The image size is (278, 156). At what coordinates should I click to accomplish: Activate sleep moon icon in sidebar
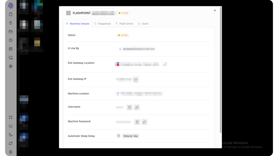pos(11,135)
